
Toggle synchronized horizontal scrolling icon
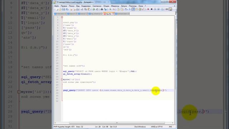(122, 9)
